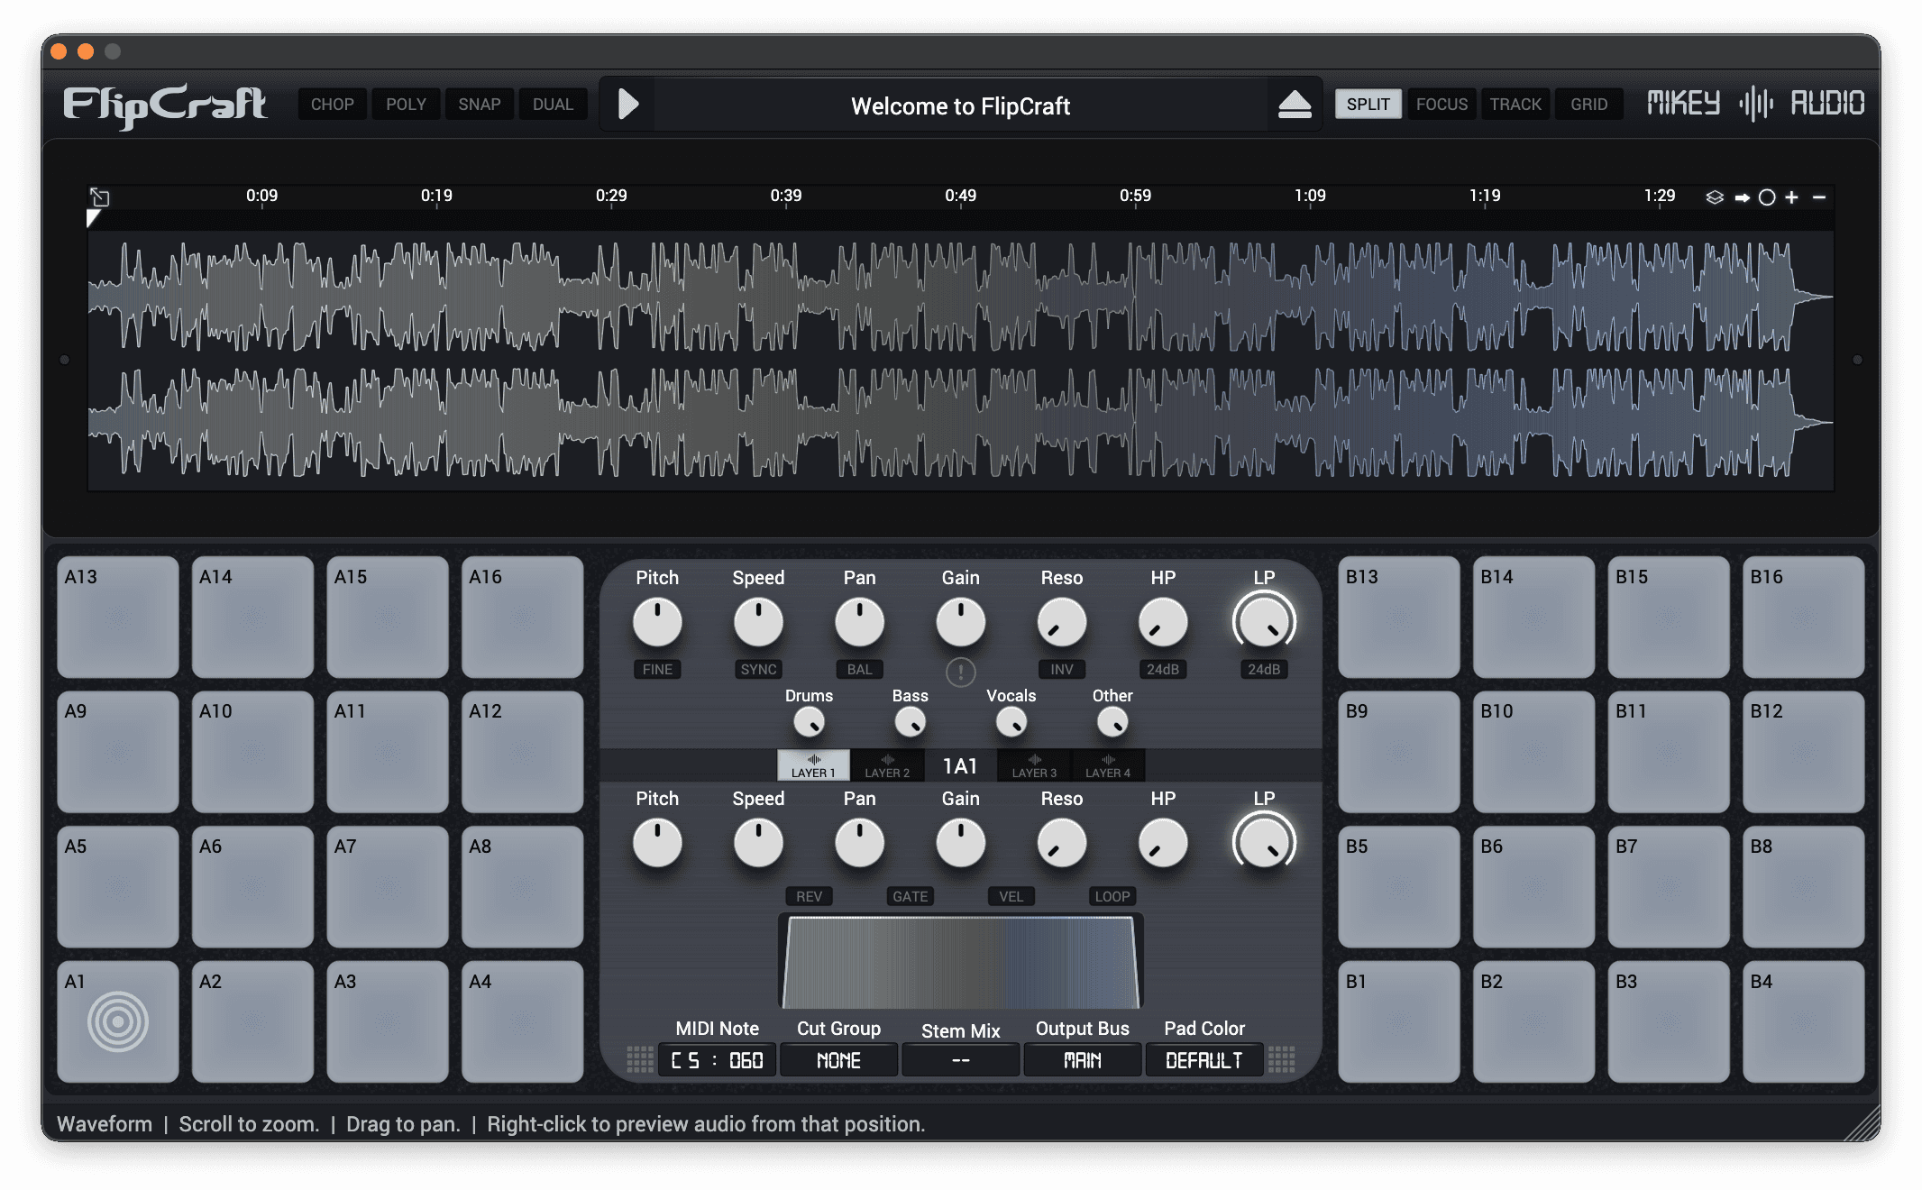1922x1190 pixels.
Task: Click the right arrow icon above waveform
Action: click(1742, 197)
